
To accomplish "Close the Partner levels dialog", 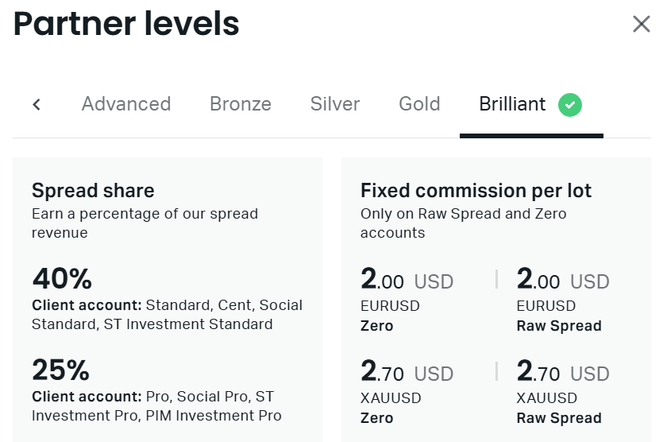I will 642,24.
